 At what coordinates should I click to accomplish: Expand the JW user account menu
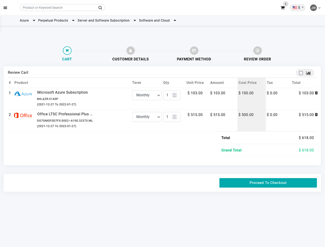pos(315,8)
